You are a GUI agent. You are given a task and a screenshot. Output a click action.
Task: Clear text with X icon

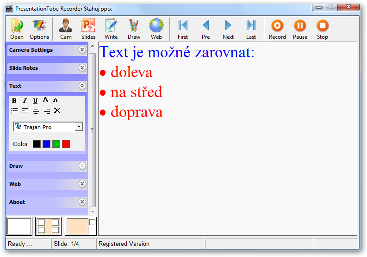pos(57,110)
